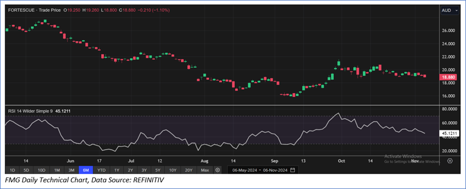Select the 2Y time range
The image size is (466, 189).
pos(130,170)
